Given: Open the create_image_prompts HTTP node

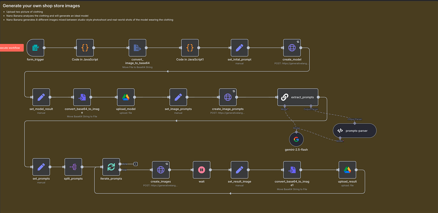Looking at the screenshot, I should point(228,97).
